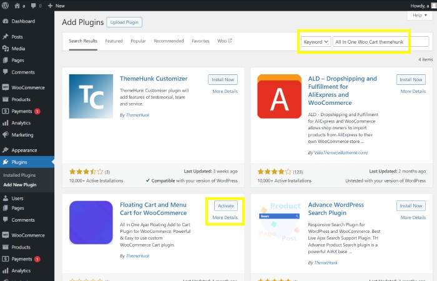
Task: Open More Details for Advance WordPress Search
Action: click(413, 218)
